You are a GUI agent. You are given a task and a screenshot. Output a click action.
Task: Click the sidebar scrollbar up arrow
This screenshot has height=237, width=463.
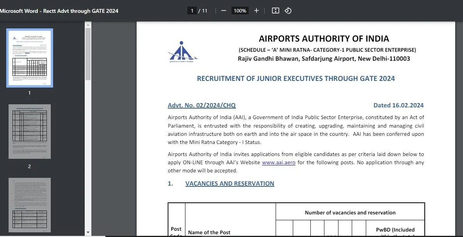[x=88, y=25]
